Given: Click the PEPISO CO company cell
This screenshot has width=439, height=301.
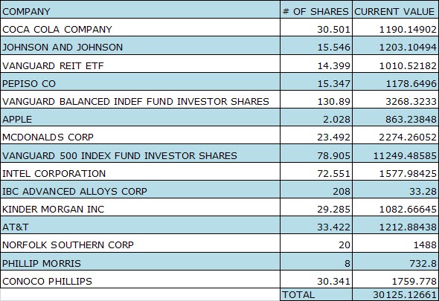Looking at the screenshot, I should click(140, 82).
